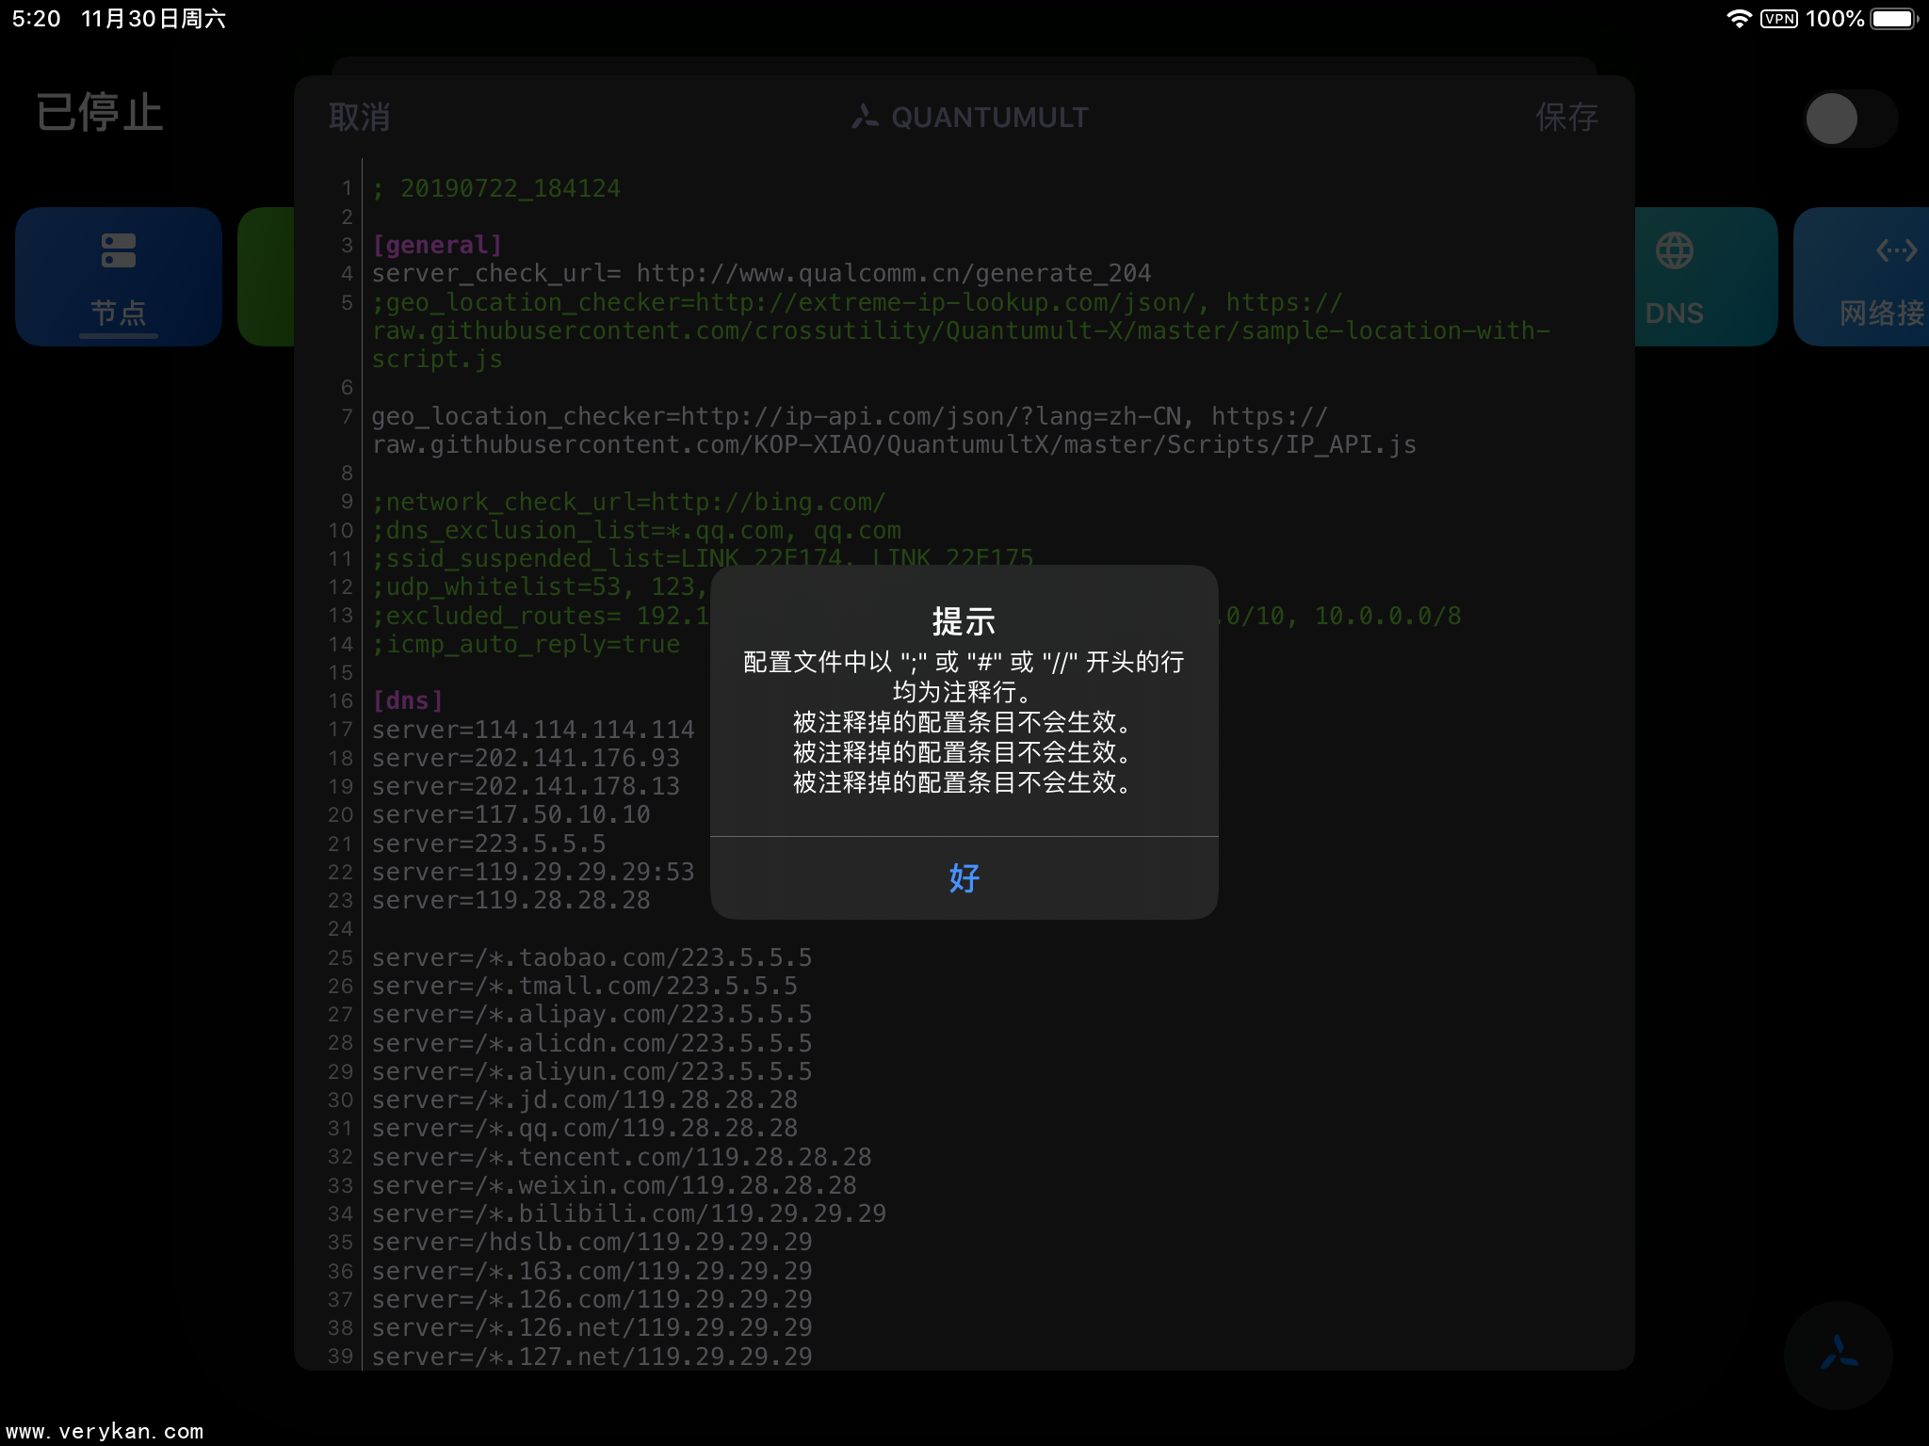This screenshot has height=1446, width=1929.
Task: Tap the VPN status indicator
Action: pos(1778,19)
